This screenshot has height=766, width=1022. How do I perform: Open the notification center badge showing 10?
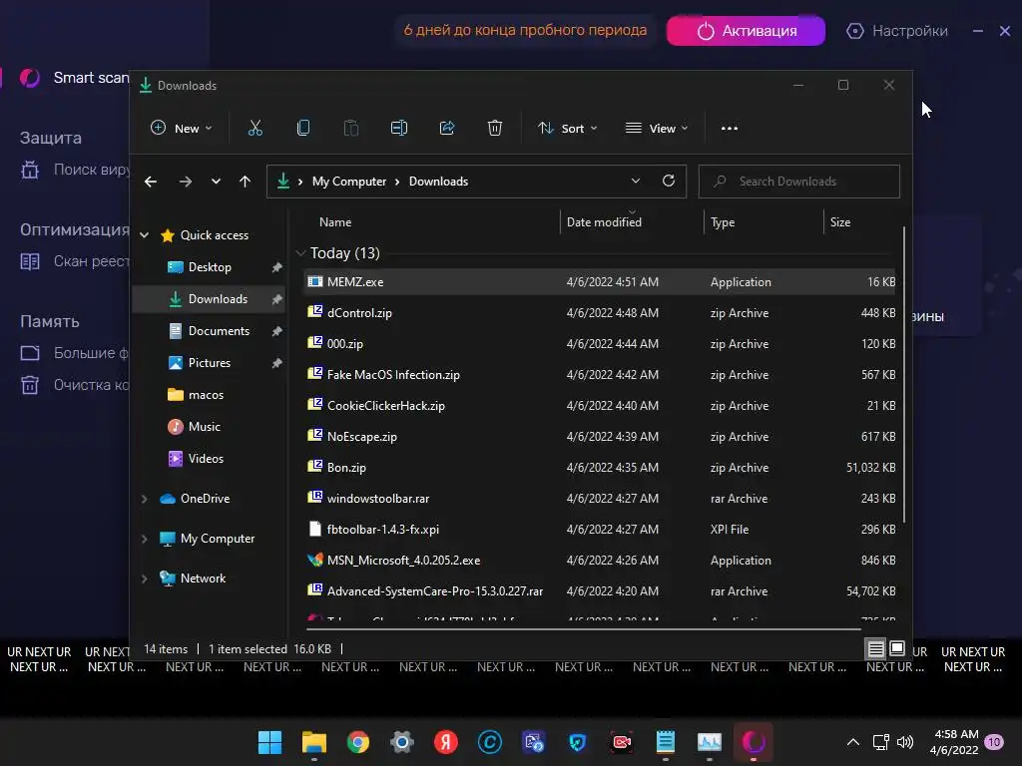(x=994, y=742)
